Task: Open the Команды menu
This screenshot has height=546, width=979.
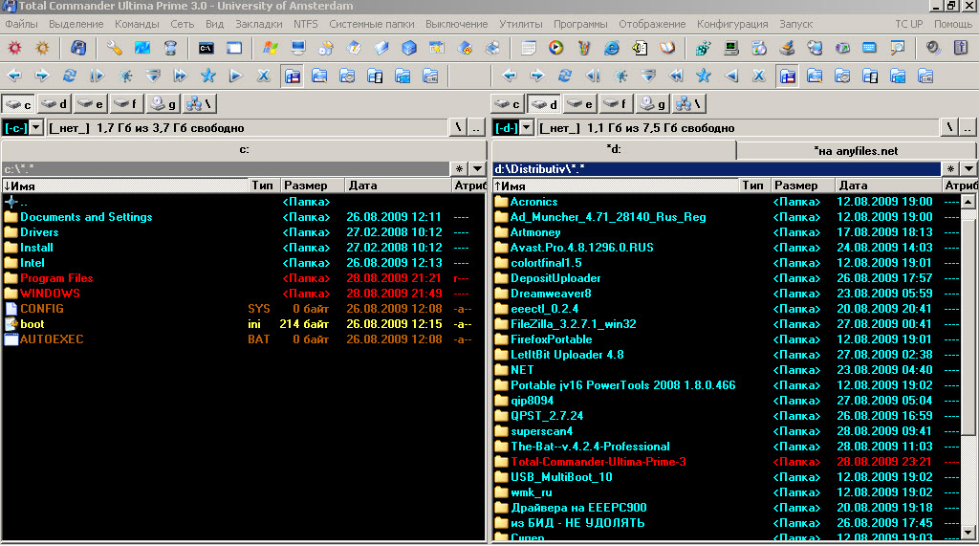Action: tap(137, 24)
